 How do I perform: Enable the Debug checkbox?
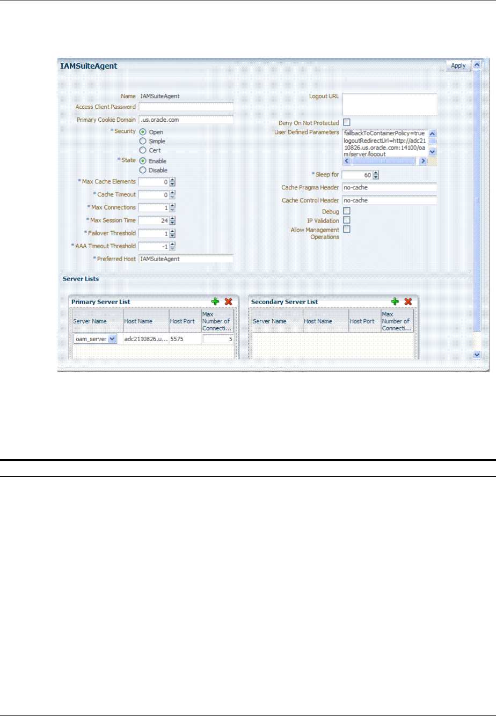346,211
